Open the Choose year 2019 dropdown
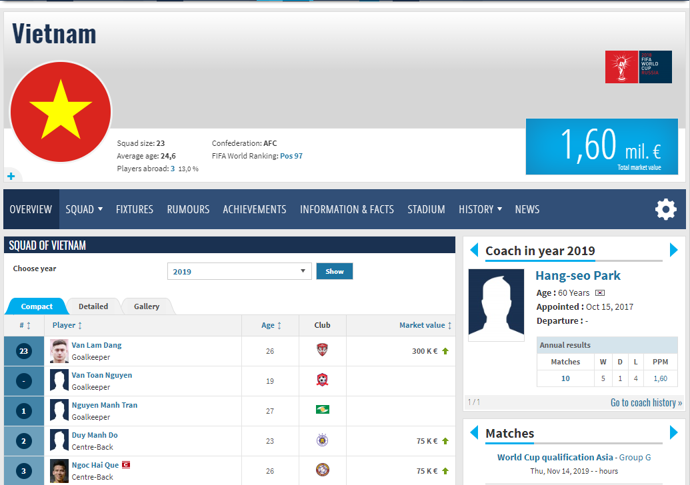 [x=239, y=271]
